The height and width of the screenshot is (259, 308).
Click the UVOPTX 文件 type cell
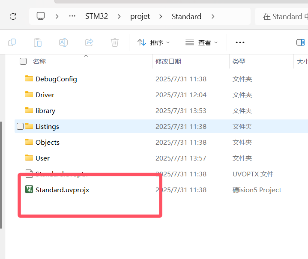click(x=253, y=174)
